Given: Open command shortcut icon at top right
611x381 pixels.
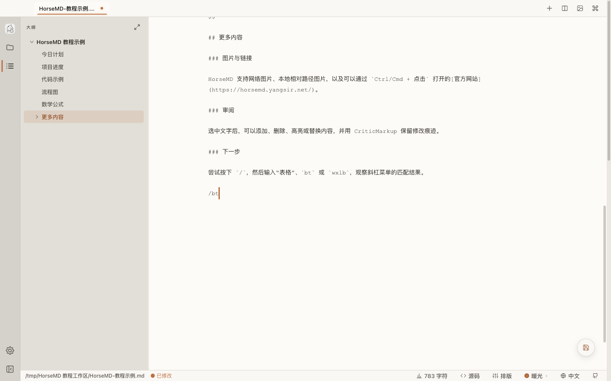Looking at the screenshot, I should tap(595, 8).
